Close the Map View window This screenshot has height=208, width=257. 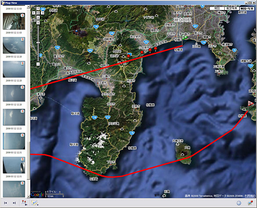click(x=254, y=3)
